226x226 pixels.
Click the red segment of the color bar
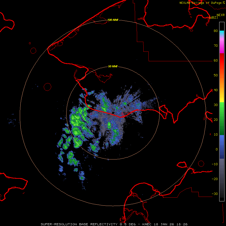[x=222, y=61]
